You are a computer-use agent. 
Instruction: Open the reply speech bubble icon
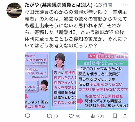click(x=28, y=116)
